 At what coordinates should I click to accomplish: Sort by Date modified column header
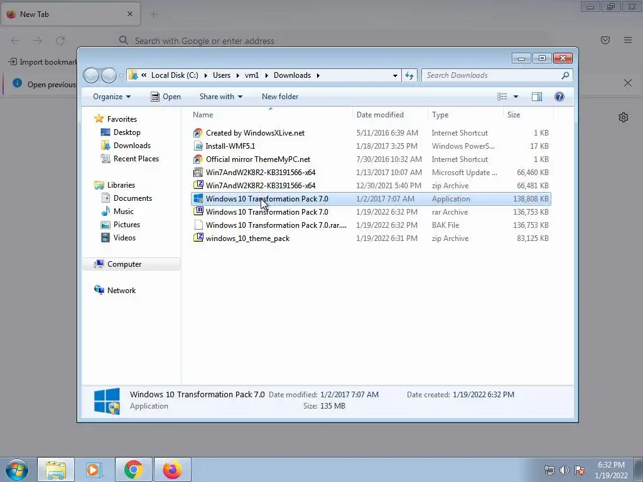pos(390,115)
